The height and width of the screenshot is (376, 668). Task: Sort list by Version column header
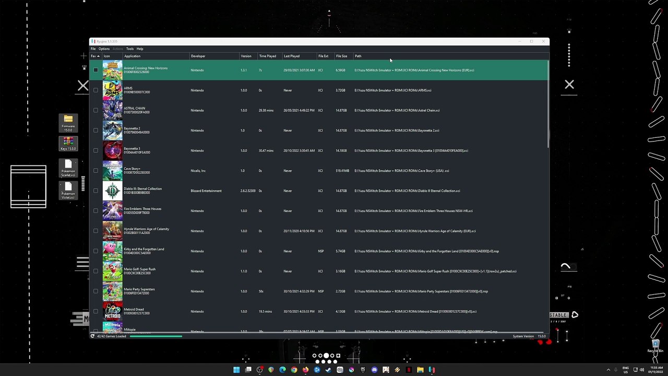tap(248, 56)
